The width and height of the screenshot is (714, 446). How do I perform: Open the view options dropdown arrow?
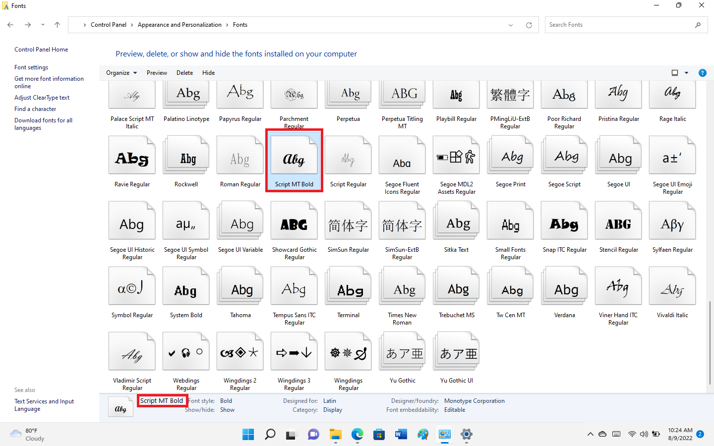(x=687, y=73)
